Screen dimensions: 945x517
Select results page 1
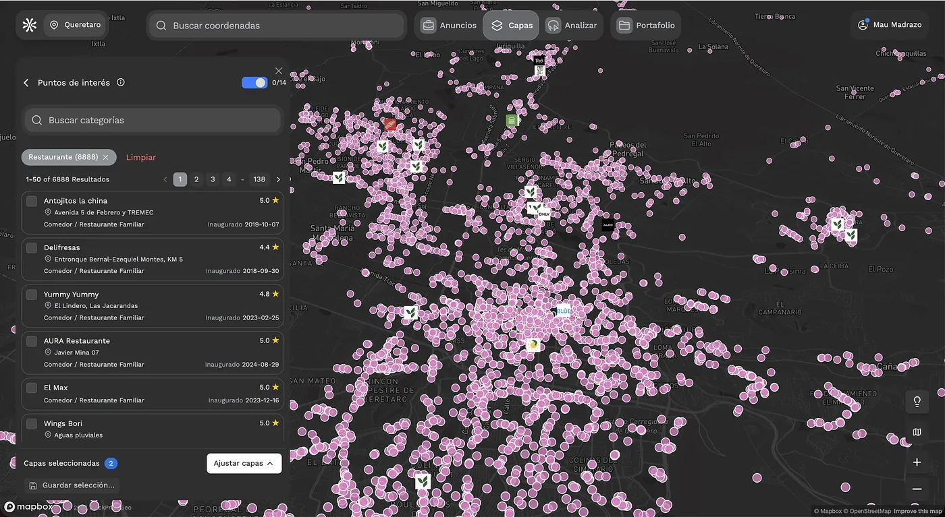(180, 179)
